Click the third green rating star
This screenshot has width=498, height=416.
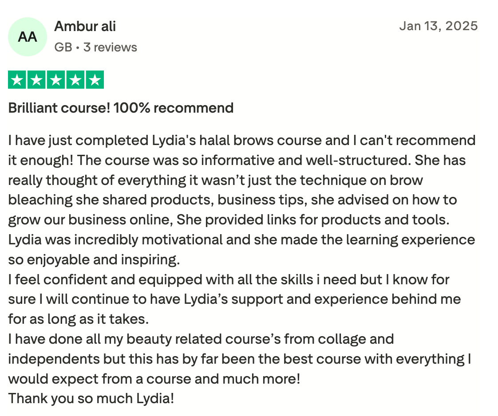point(56,80)
